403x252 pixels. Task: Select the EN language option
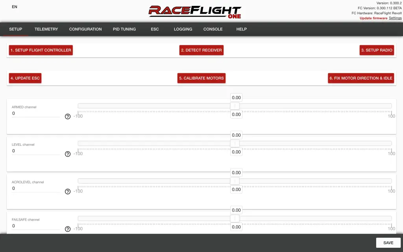14,7
